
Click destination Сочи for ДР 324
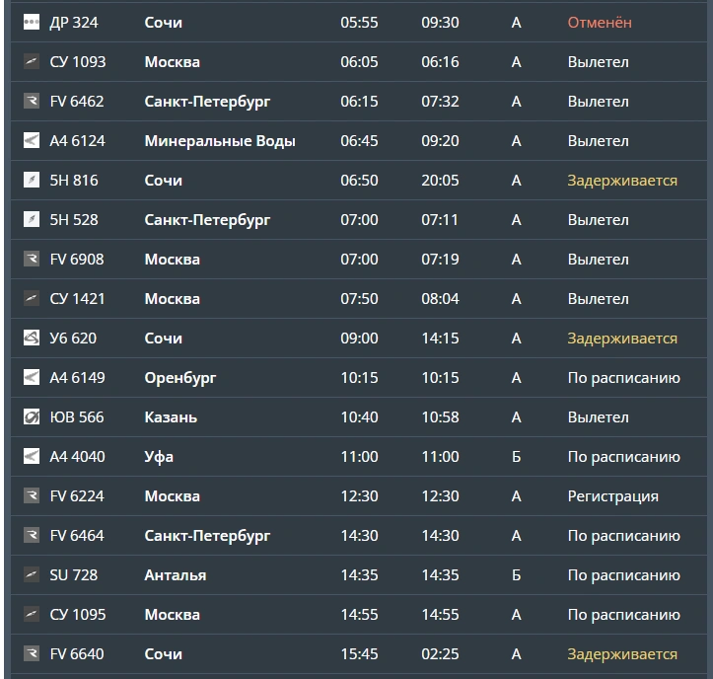[164, 23]
